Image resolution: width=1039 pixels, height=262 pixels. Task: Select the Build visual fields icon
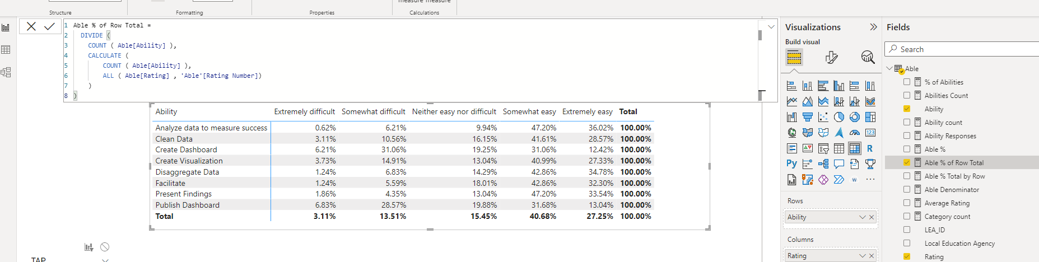pyautogui.click(x=794, y=57)
